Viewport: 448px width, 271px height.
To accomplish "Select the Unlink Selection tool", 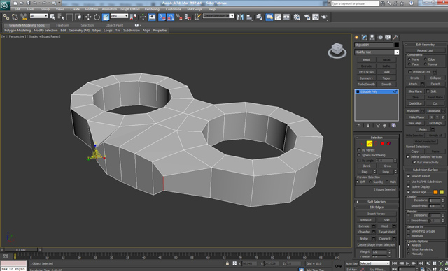I will pos(15,17).
